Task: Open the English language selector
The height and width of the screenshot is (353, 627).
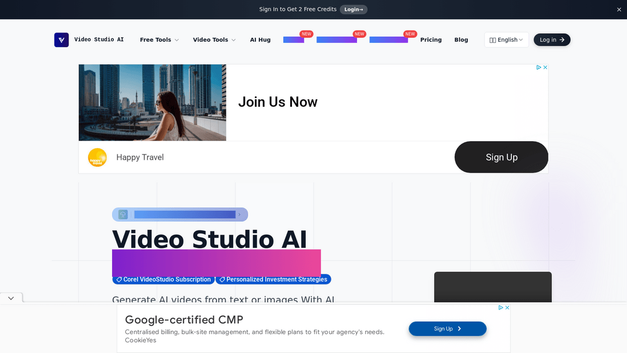Action: 506,39
